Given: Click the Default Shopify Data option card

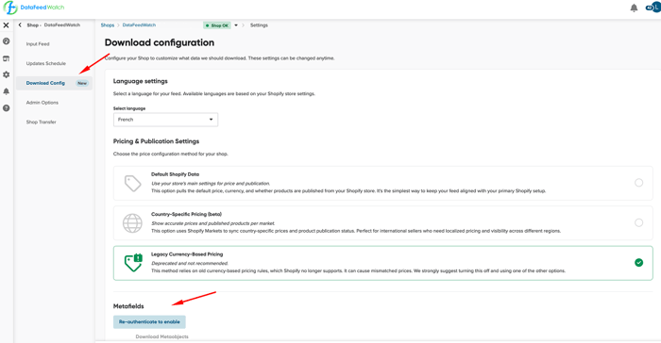Looking at the screenshot, I should [382, 183].
